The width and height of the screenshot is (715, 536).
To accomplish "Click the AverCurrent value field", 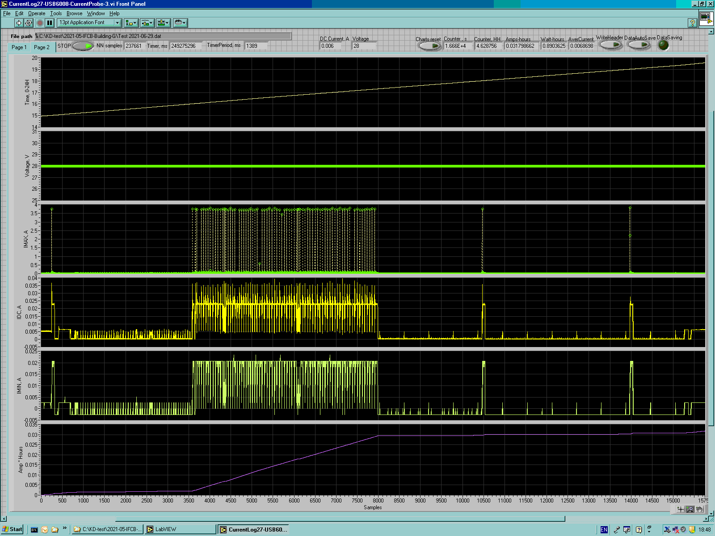I will point(582,46).
